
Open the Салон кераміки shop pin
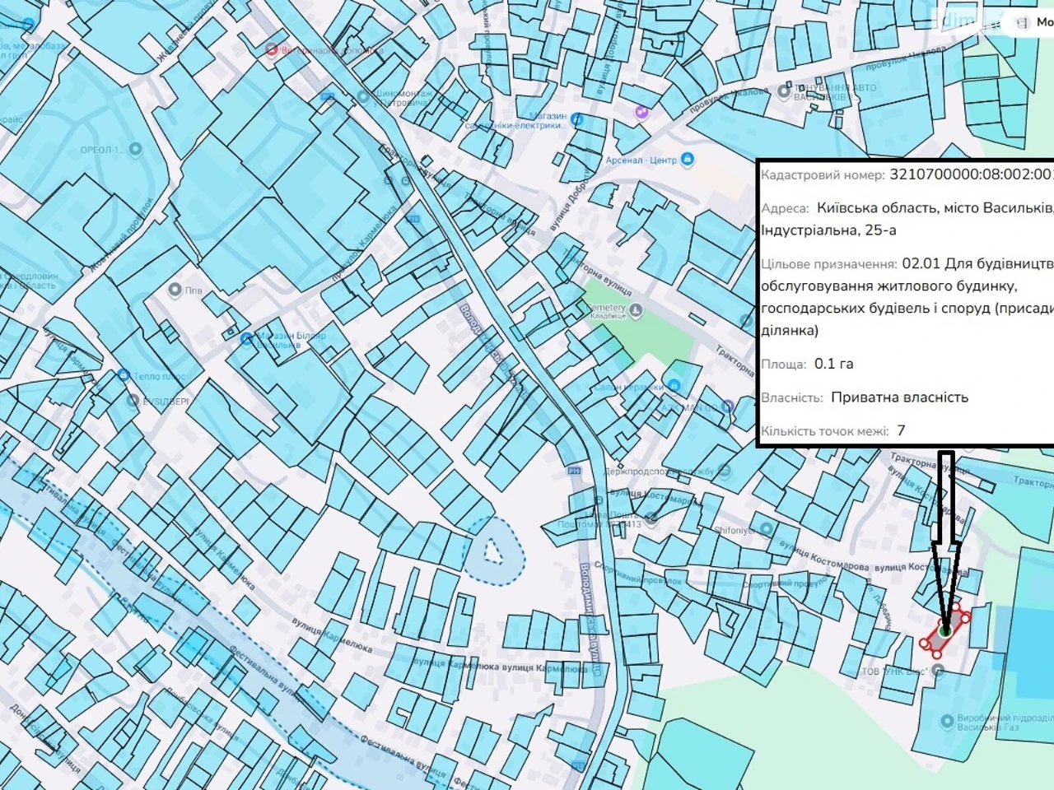point(674,384)
